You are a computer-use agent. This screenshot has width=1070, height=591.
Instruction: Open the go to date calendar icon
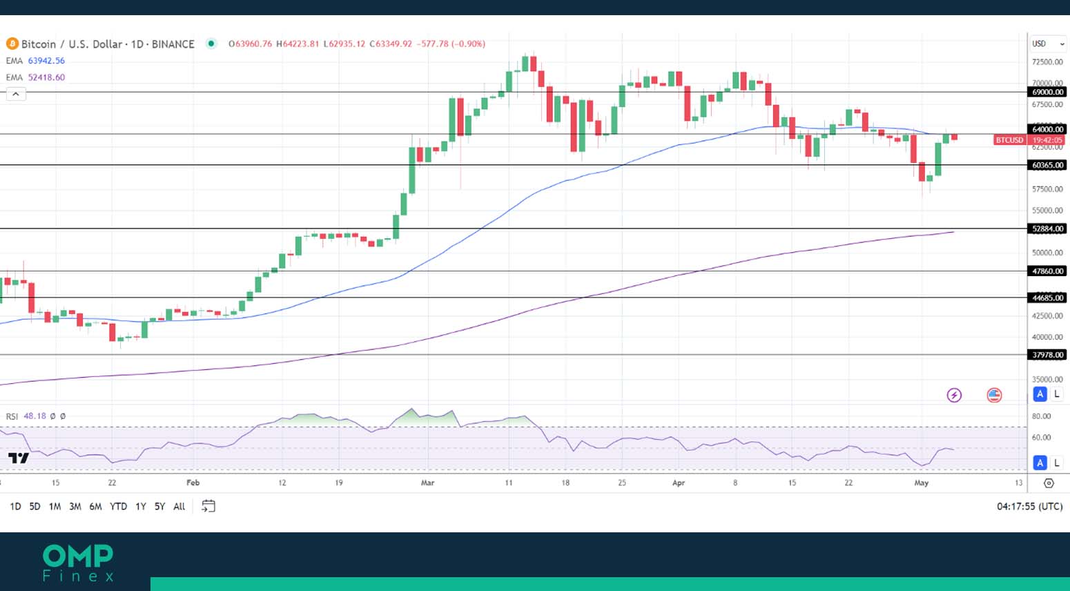coord(208,506)
